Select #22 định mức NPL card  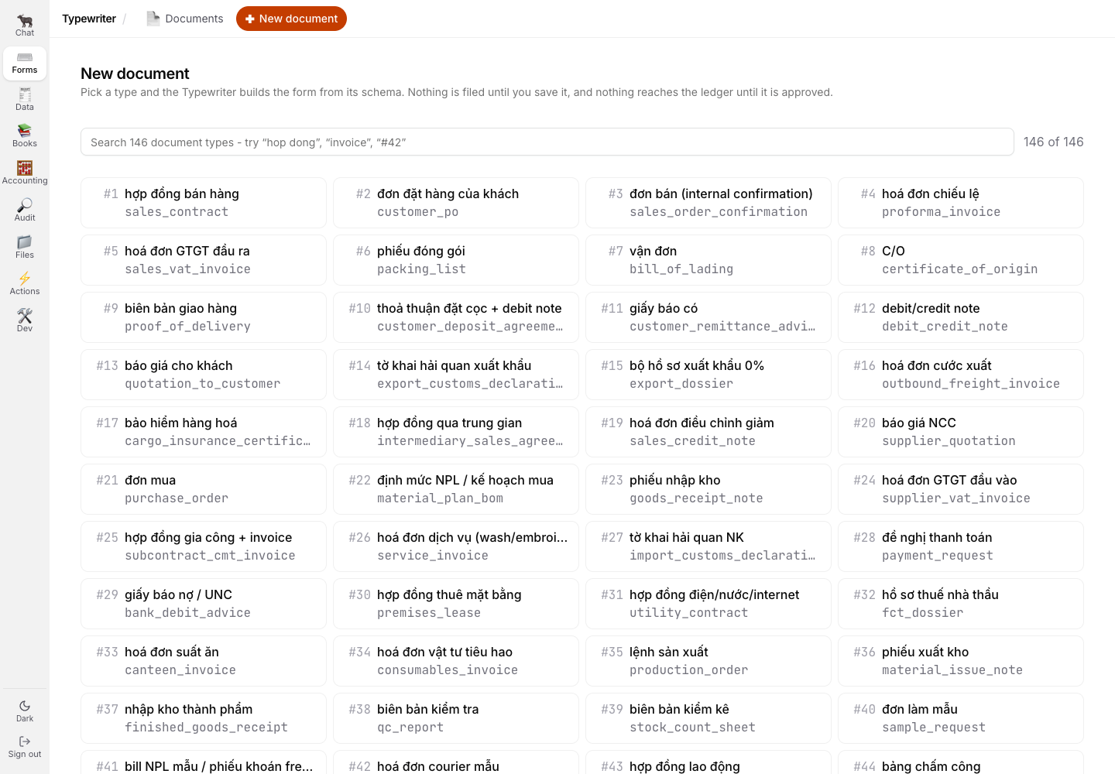coord(456,489)
